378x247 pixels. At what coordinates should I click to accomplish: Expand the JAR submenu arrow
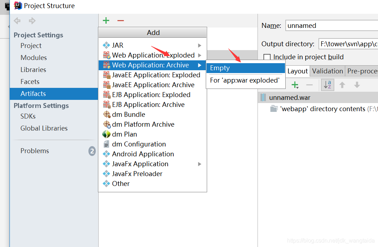tap(200, 46)
